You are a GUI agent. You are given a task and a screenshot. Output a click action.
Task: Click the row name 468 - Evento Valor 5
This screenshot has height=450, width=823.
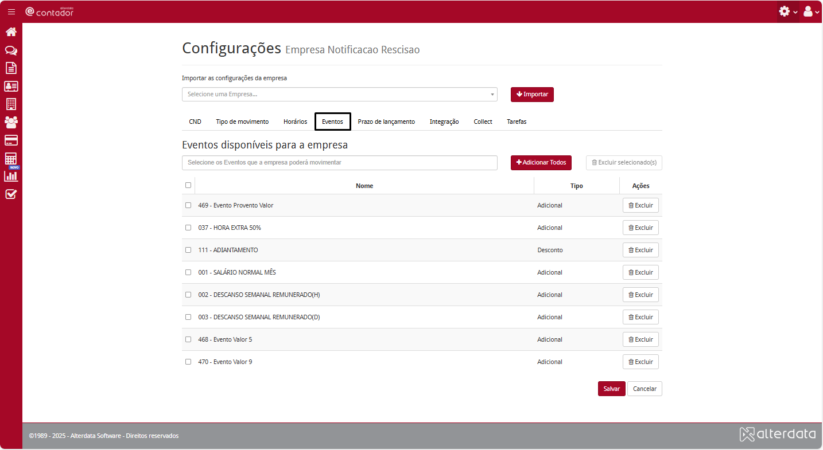225,339
